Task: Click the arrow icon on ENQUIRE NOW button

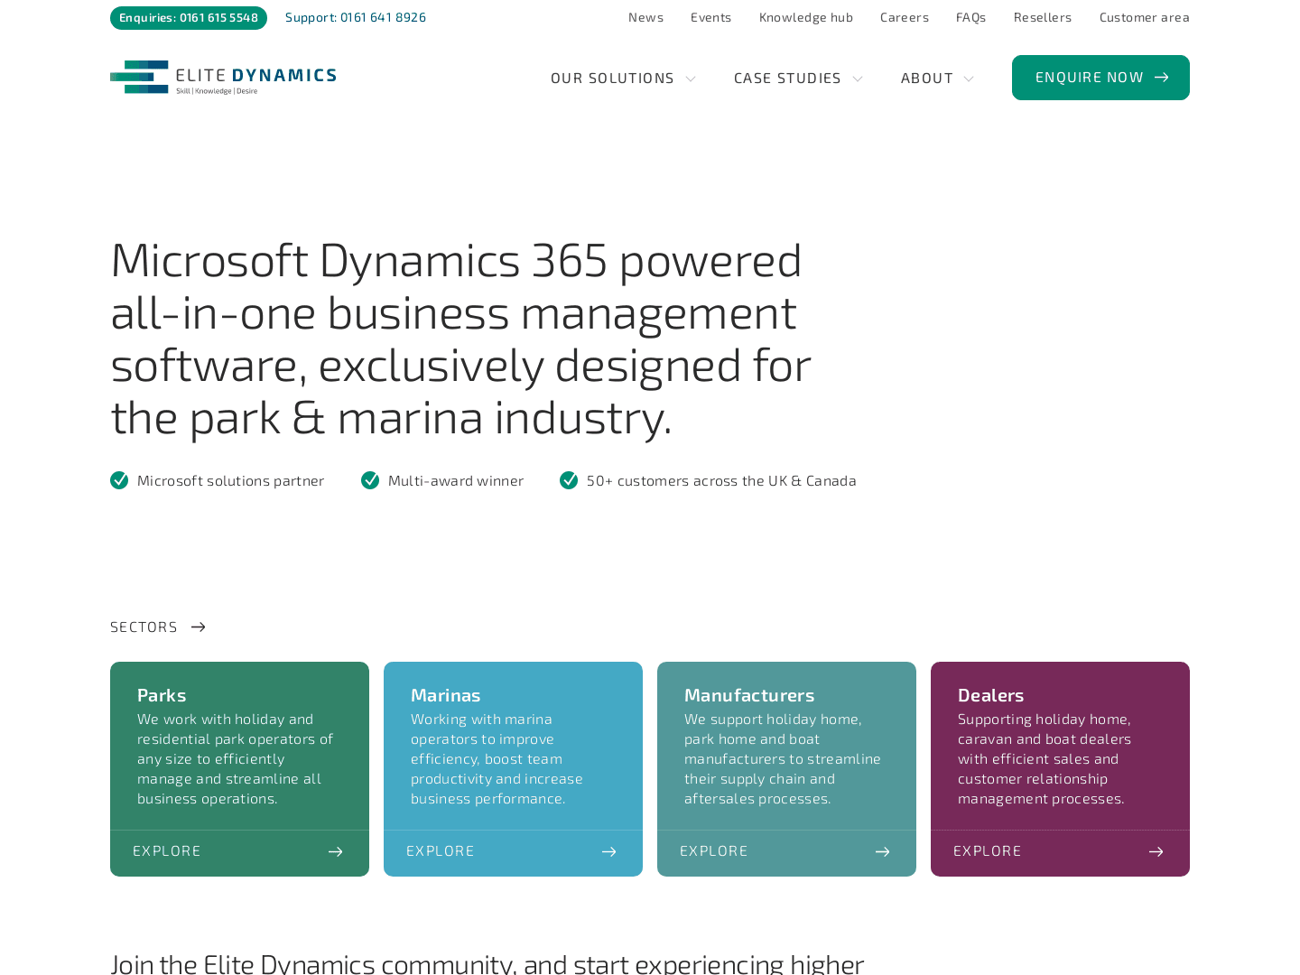Action: click(x=1162, y=77)
